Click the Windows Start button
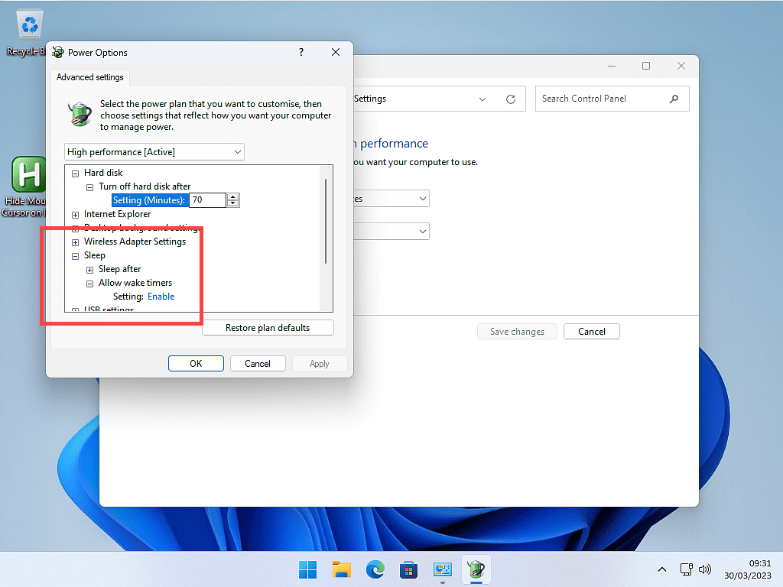This screenshot has height=587, width=783. [x=308, y=569]
